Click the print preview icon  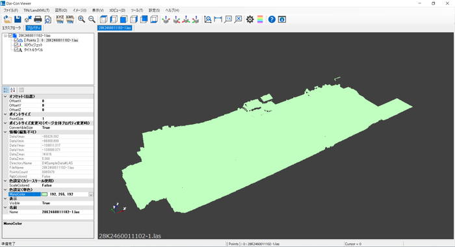pyautogui.click(x=48, y=19)
